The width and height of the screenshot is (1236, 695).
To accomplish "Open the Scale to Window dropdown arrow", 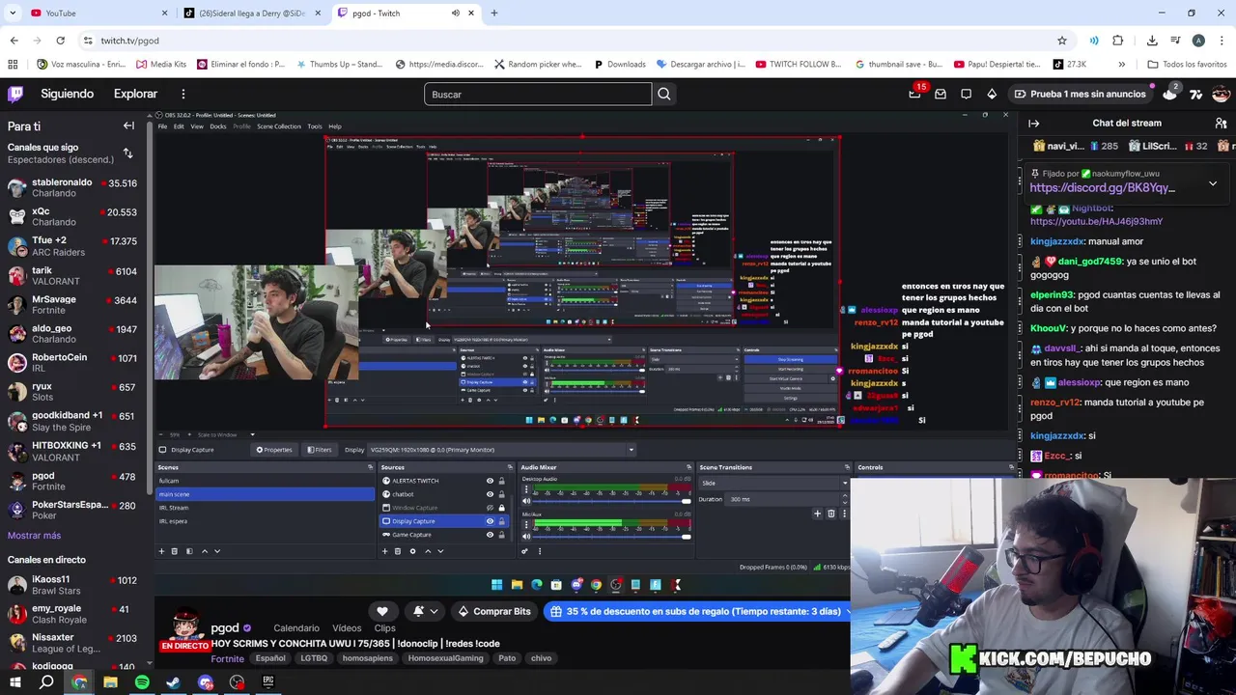I will click(252, 435).
